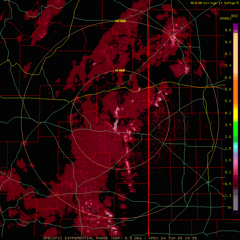This screenshot has height=240, width=240.
Task: Click the DKD unit label above color bar
Action: coord(234,16)
